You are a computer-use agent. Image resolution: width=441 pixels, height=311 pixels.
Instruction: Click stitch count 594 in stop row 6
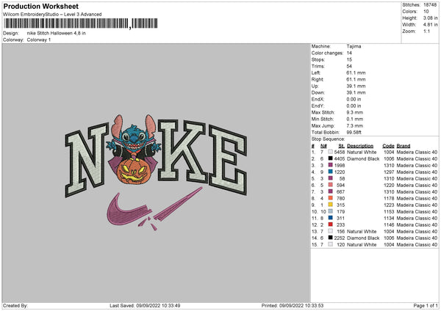(x=340, y=186)
